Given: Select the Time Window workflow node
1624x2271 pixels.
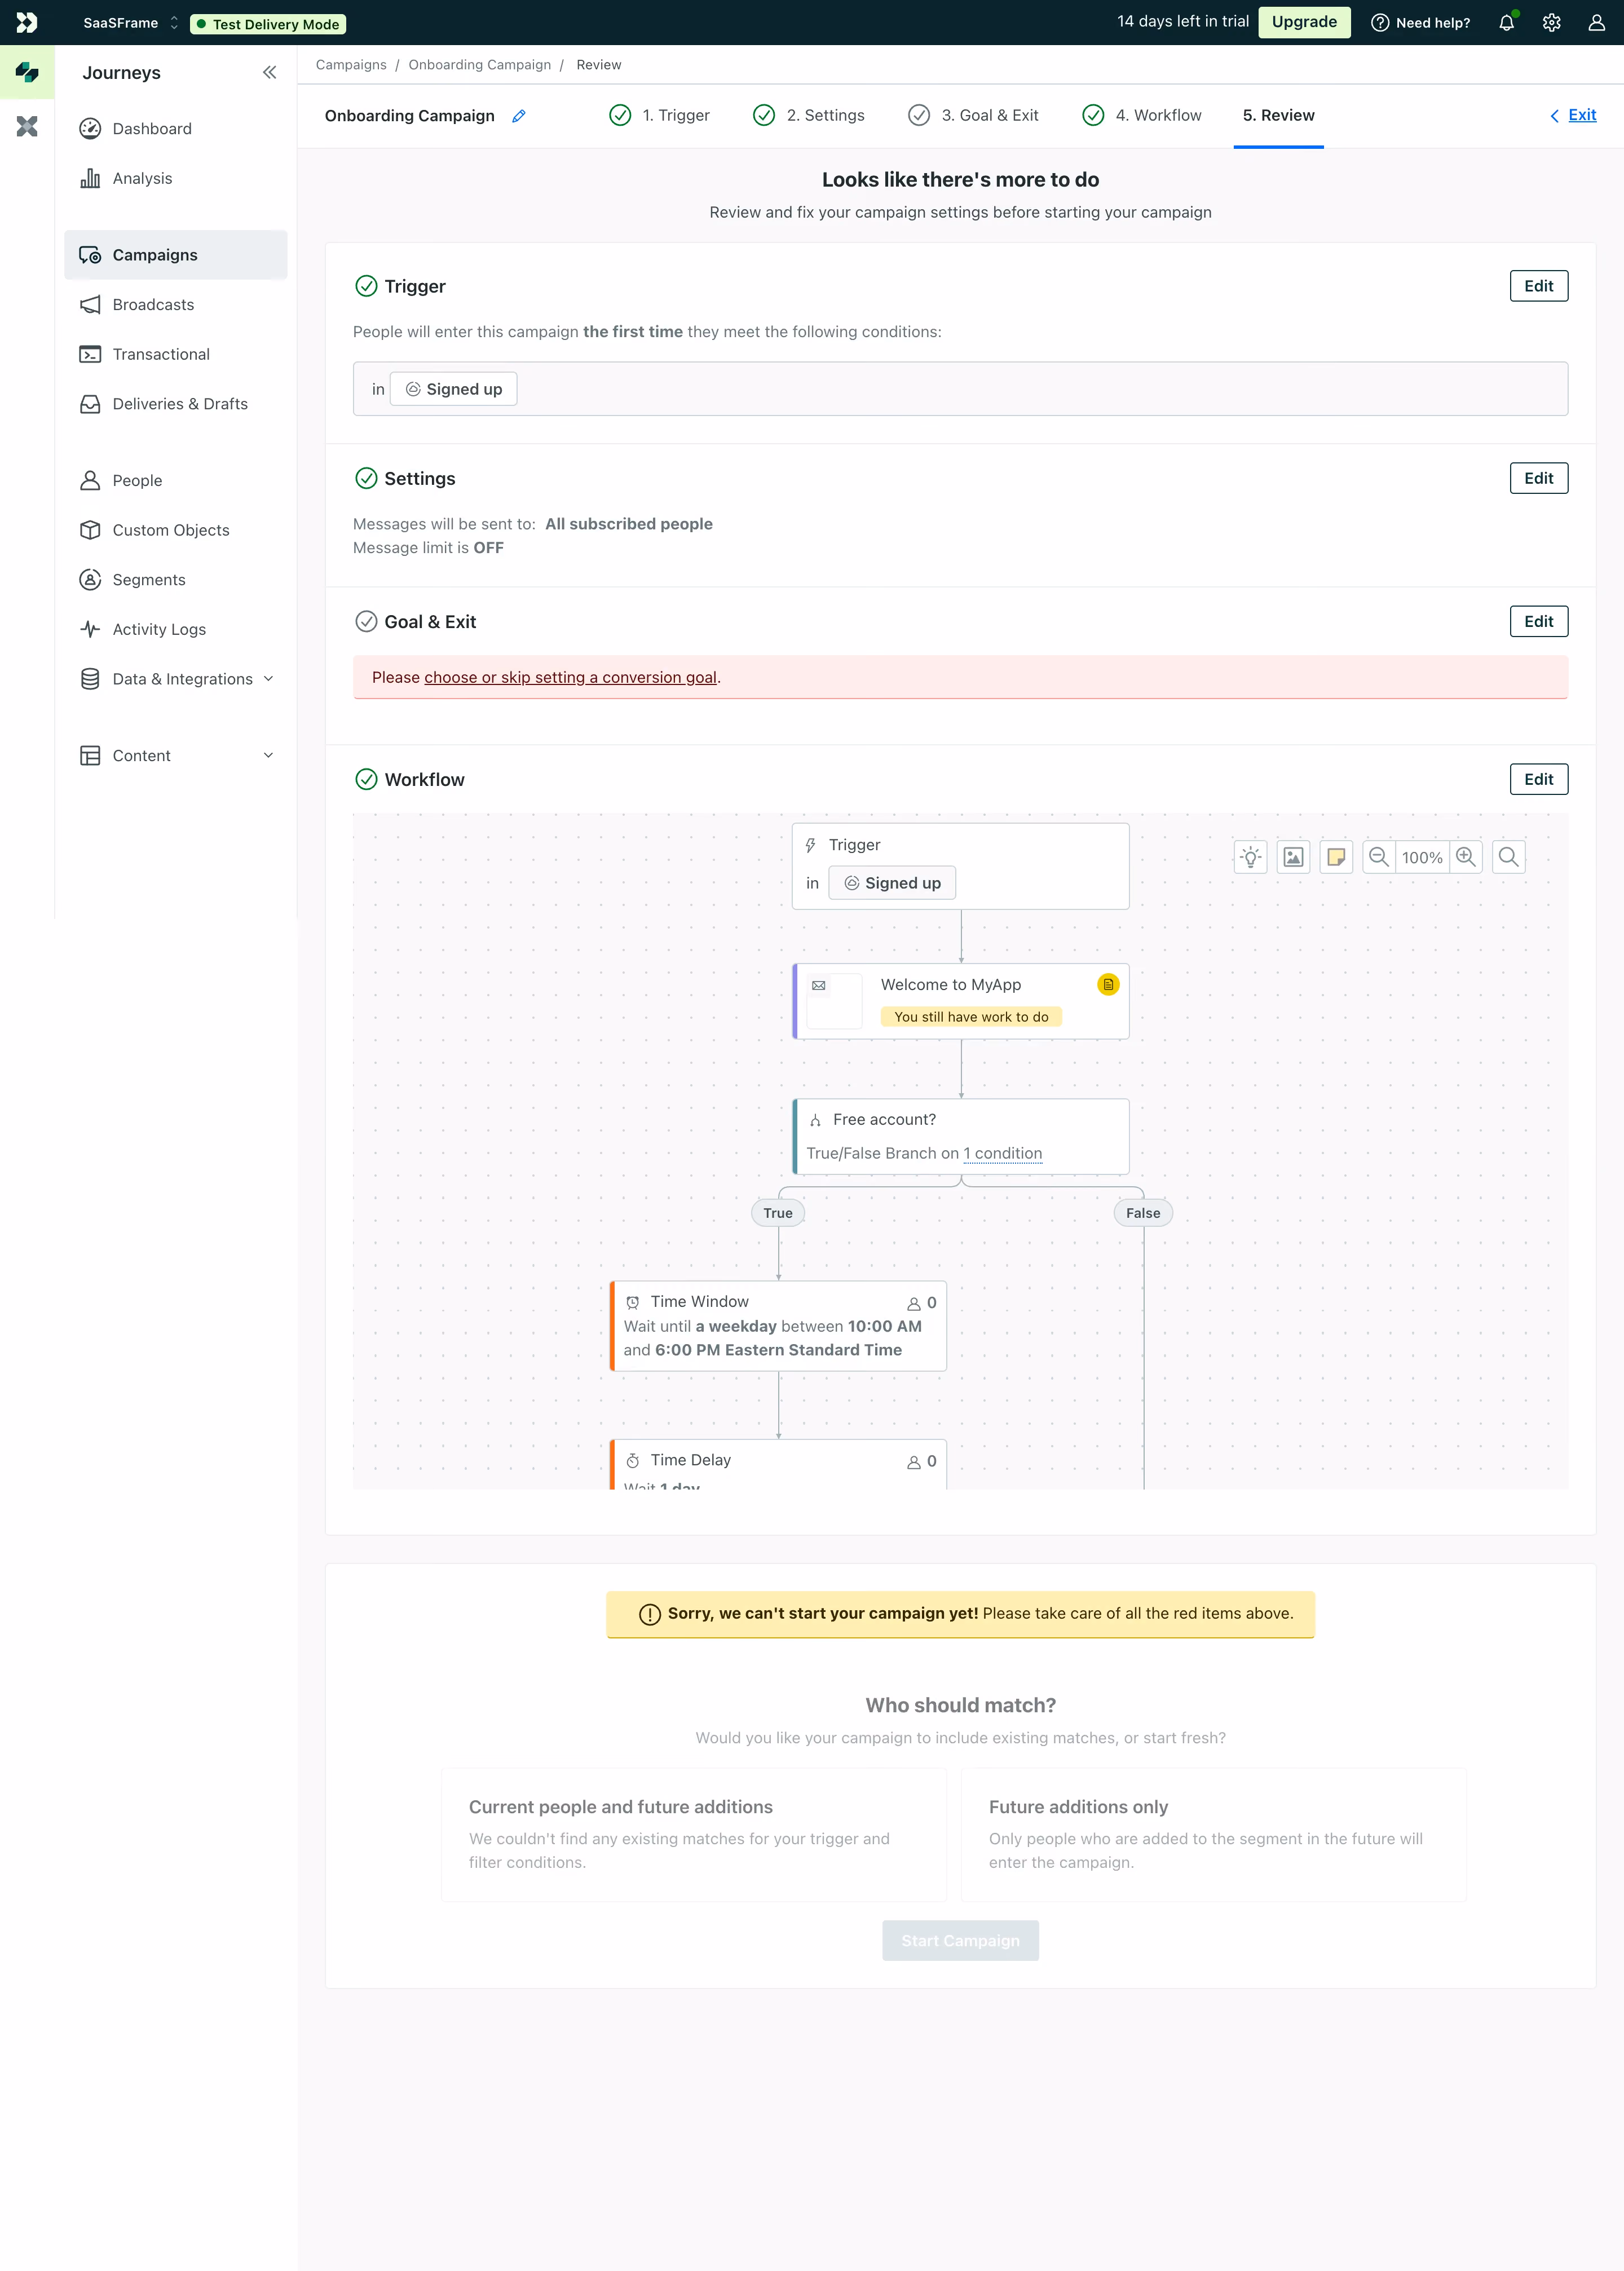Looking at the screenshot, I should [x=779, y=1326].
